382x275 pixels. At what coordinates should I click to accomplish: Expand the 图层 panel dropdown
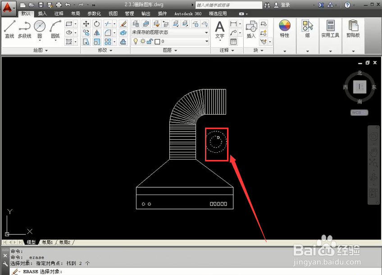click(170, 50)
